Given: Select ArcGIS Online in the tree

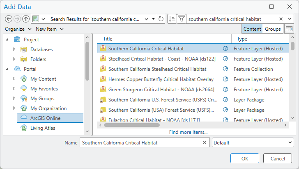Looking at the screenshot, I should click(x=50, y=118).
